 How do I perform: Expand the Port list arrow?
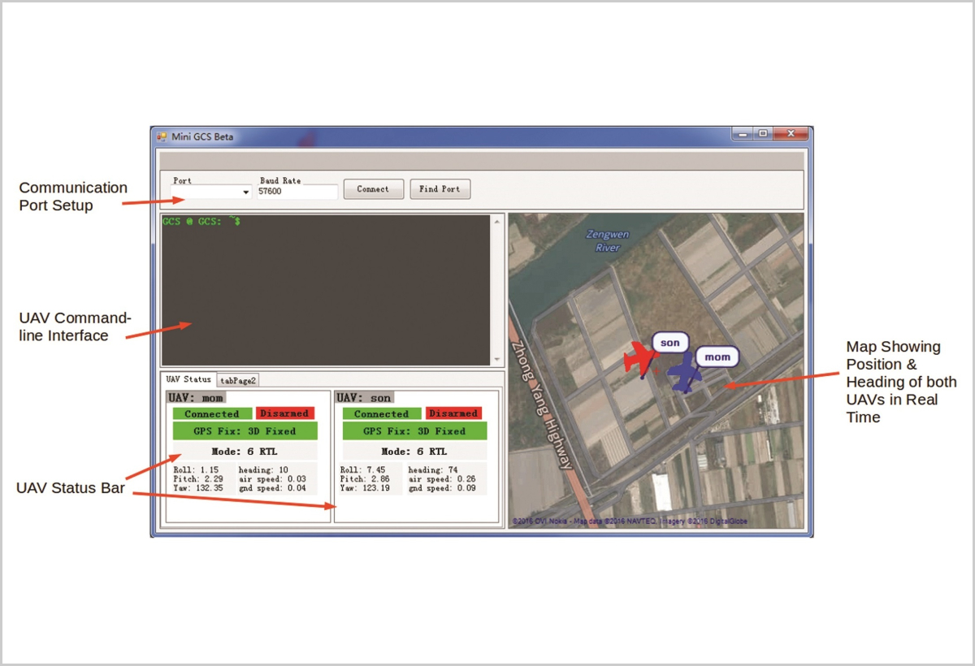[x=246, y=192]
